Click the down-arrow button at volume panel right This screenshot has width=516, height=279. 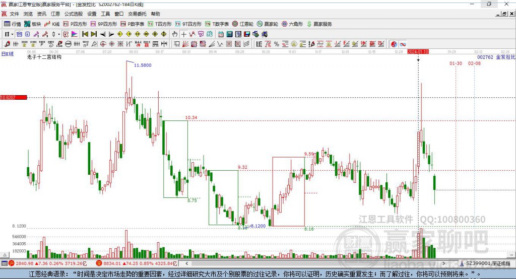coord(511,255)
